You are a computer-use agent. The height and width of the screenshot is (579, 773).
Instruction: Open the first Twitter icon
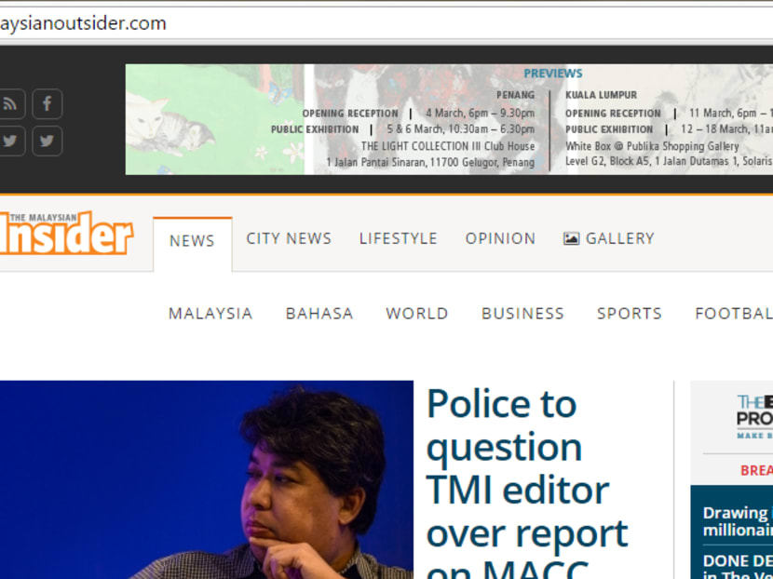pos(11,141)
